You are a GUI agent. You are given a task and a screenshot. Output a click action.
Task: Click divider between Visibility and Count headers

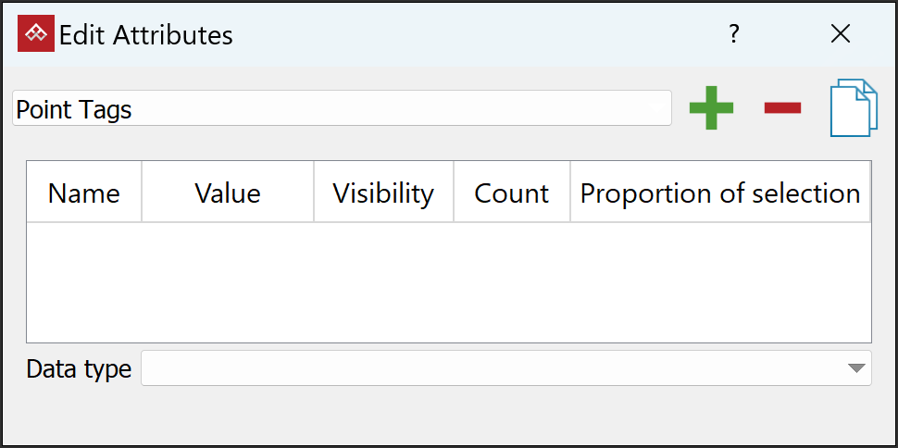point(454,193)
